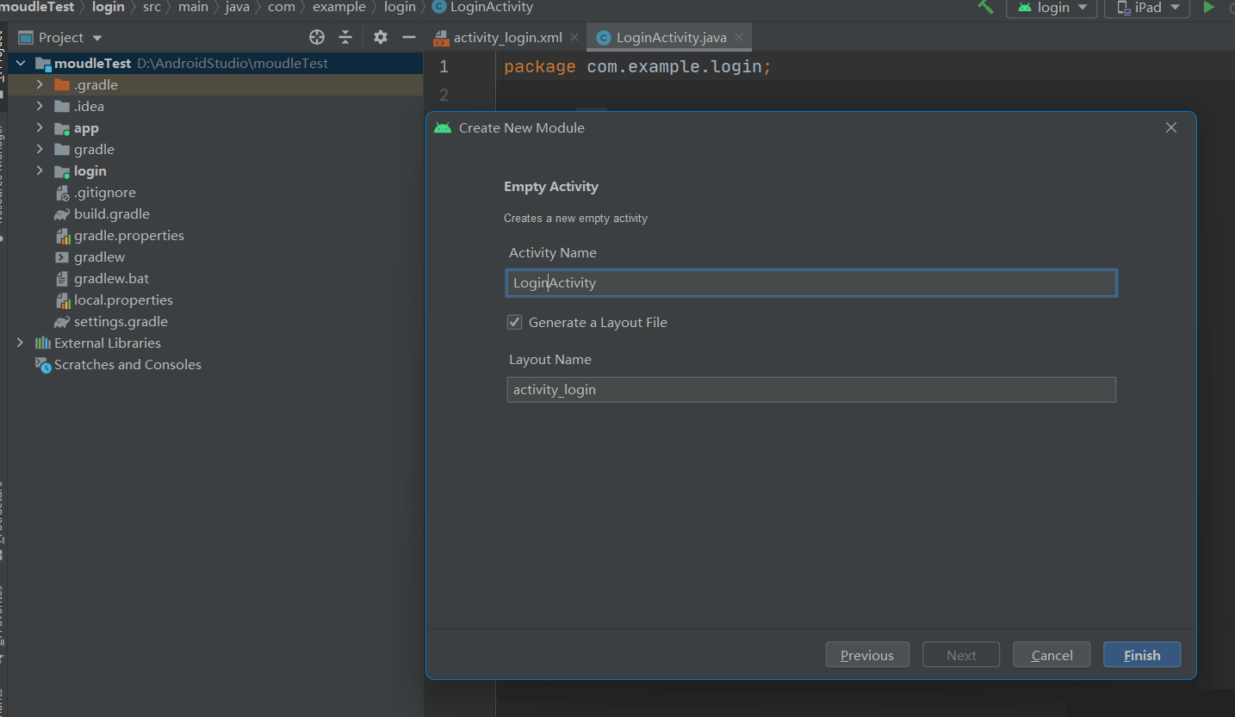The height and width of the screenshot is (717, 1235).
Task: Click the build.gradle file icon
Action: (61, 214)
